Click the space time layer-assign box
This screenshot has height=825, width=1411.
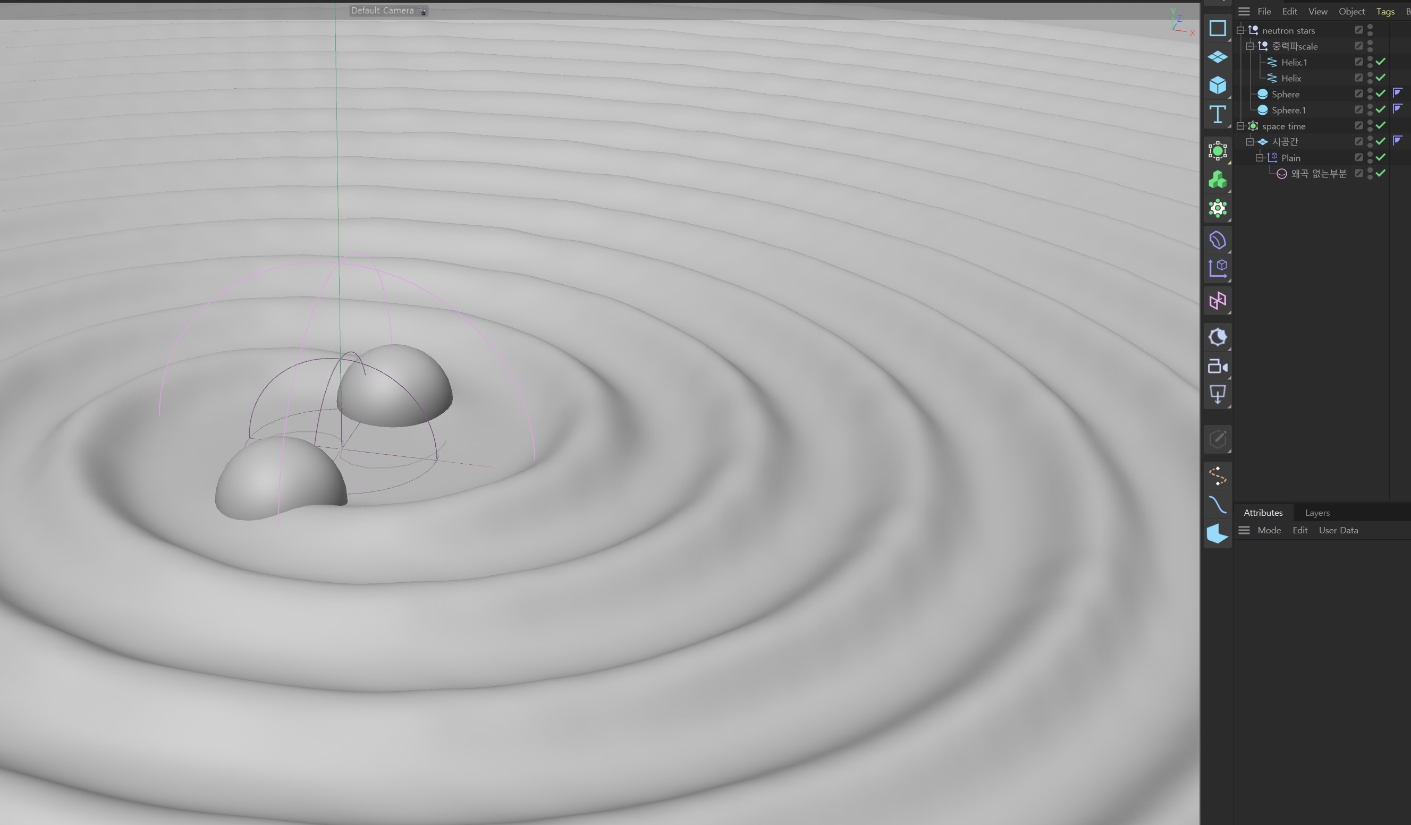pos(1358,125)
